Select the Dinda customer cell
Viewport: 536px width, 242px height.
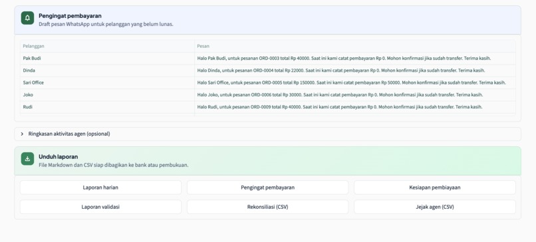click(107, 70)
